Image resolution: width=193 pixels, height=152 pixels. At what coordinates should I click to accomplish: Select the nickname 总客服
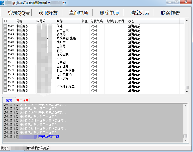point(61,62)
